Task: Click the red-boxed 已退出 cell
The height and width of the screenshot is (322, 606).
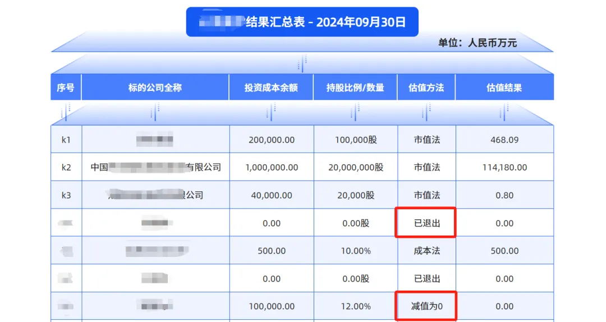Action: click(x=426, y=223)
